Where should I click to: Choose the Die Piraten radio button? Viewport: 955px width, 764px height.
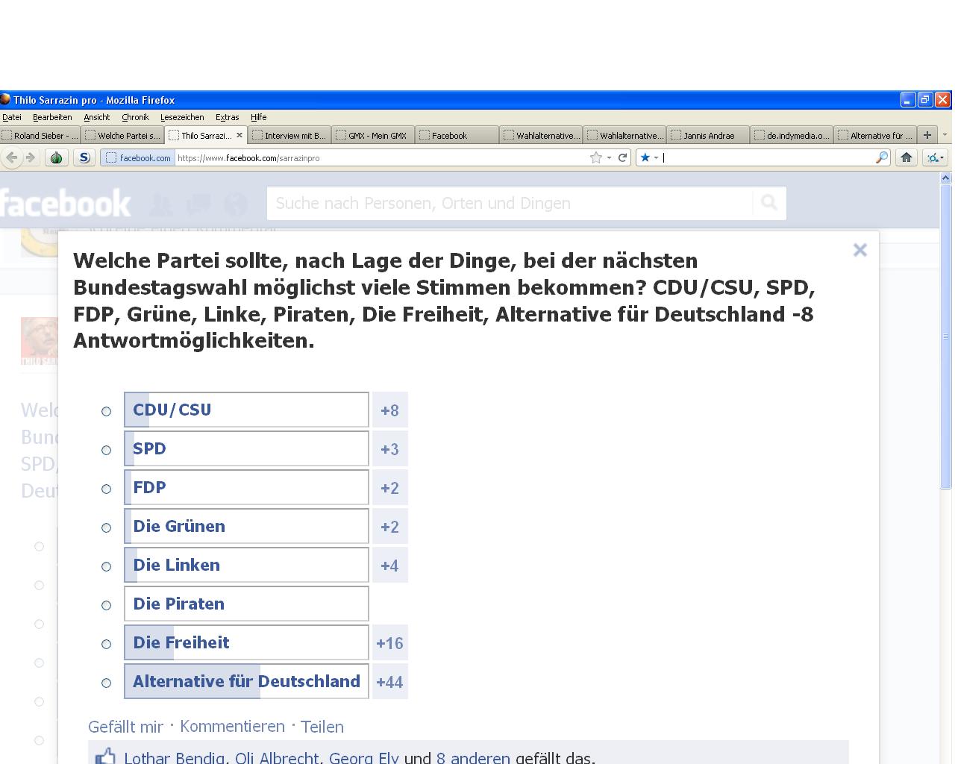pyautogui.click(x=107, y=605)
